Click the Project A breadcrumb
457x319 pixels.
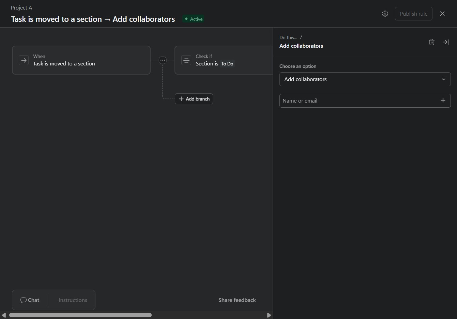[21, 7]
